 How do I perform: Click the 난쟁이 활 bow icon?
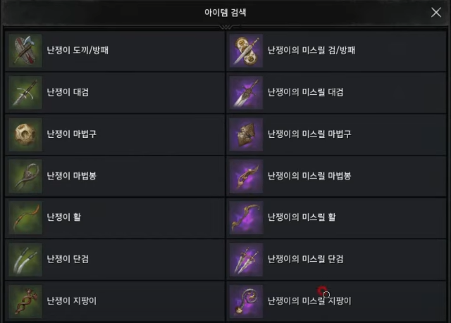25,218
